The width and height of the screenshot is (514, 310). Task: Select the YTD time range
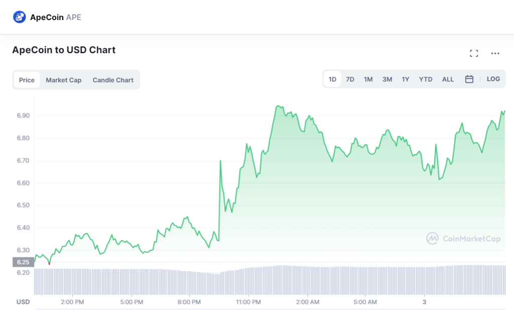[x=426, y=79]
